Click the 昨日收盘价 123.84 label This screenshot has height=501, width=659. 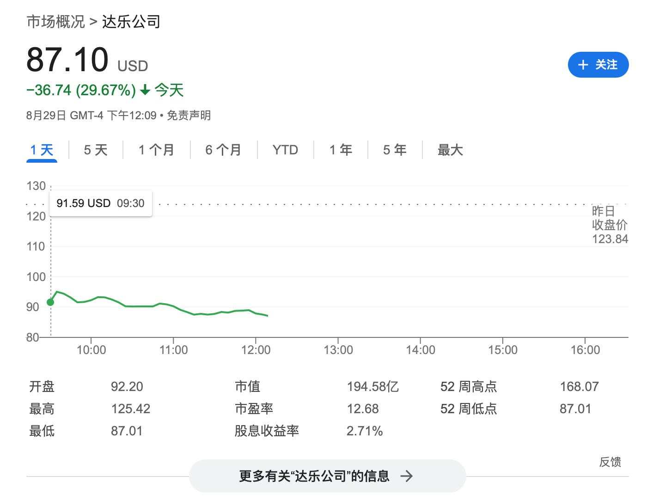click(x=610, y=225)
